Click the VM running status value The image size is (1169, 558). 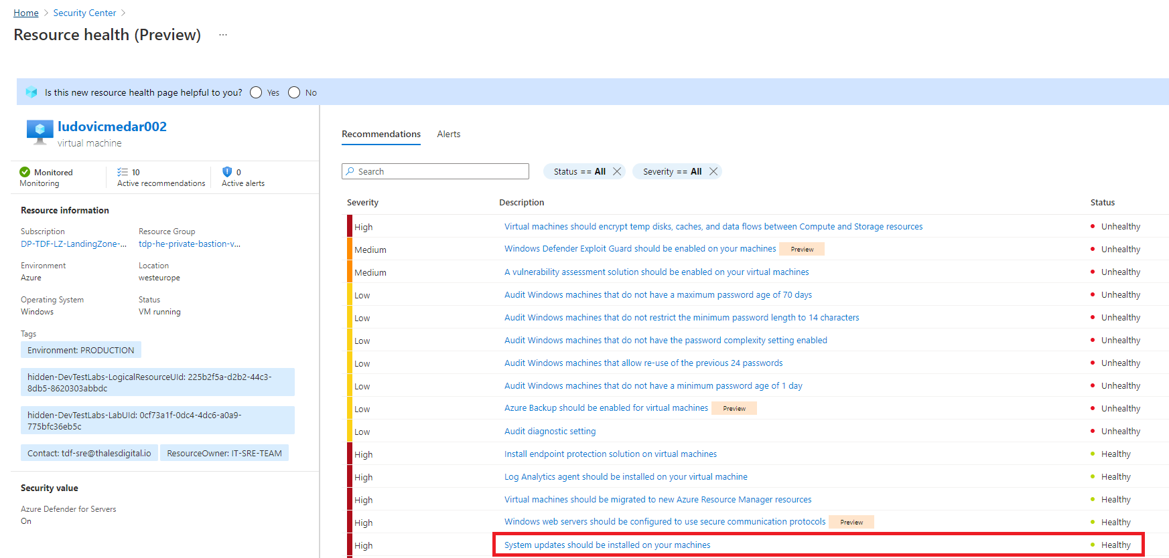click(x=159, y=312)
